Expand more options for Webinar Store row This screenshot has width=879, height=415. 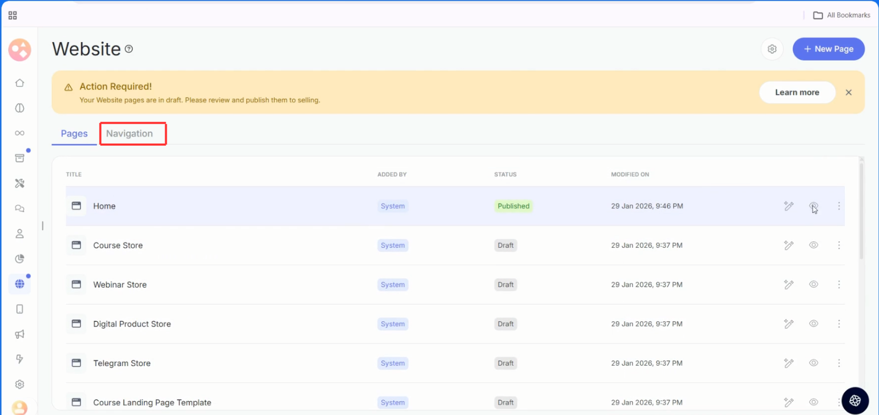coord(838,285)
